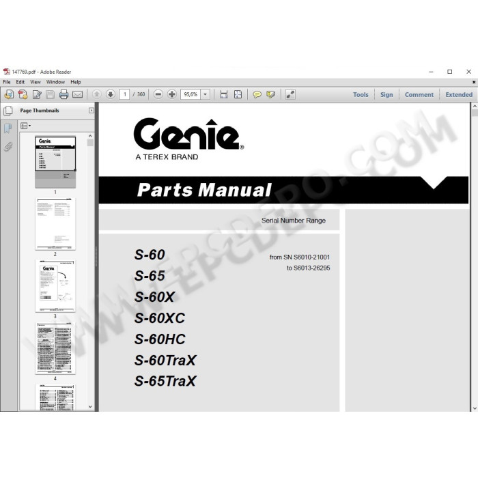Close document with menu bar X
Viewport: 478px width, 478px height.
(474, 82)
